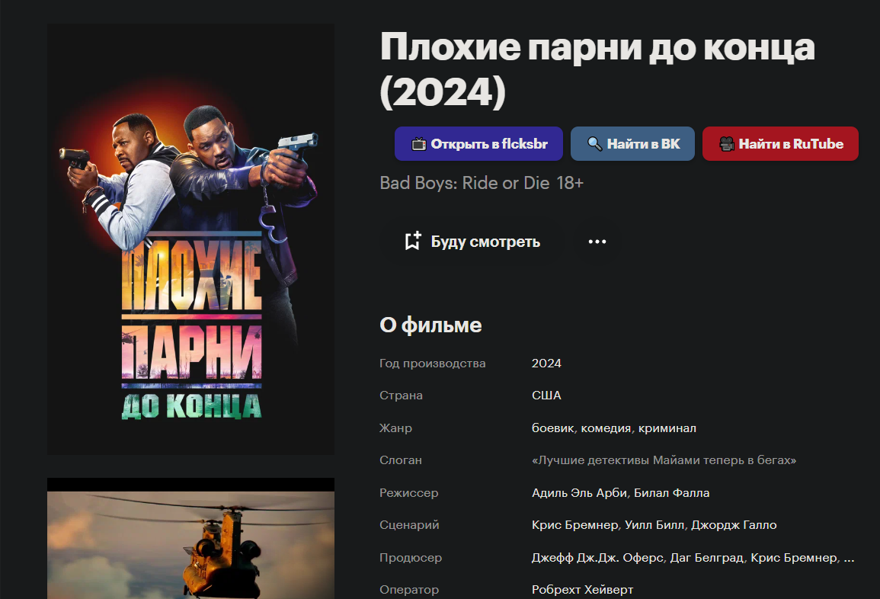The width and height of the screenshot is (880, 599).
Task: Click the О фильме section heading
Action: tap(430, 325)
